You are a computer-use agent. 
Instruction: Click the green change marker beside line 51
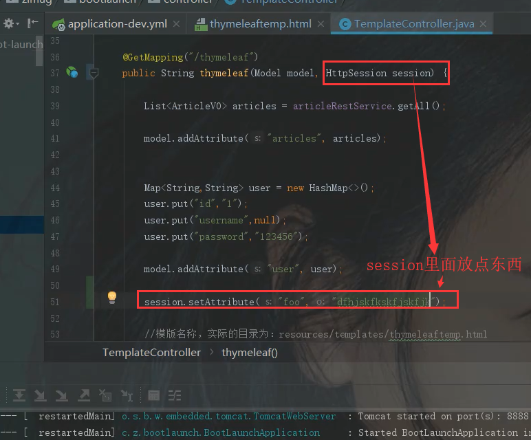point(89,292)
